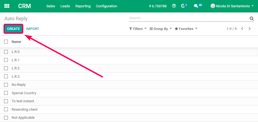Open the help question mark icon
This screenshot has width=258, height=122.
pyautogui.click(x=174, y=6)
